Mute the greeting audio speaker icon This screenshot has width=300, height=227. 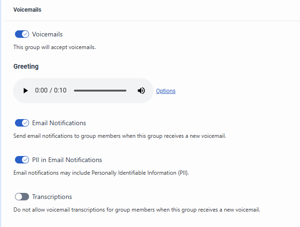141,91
